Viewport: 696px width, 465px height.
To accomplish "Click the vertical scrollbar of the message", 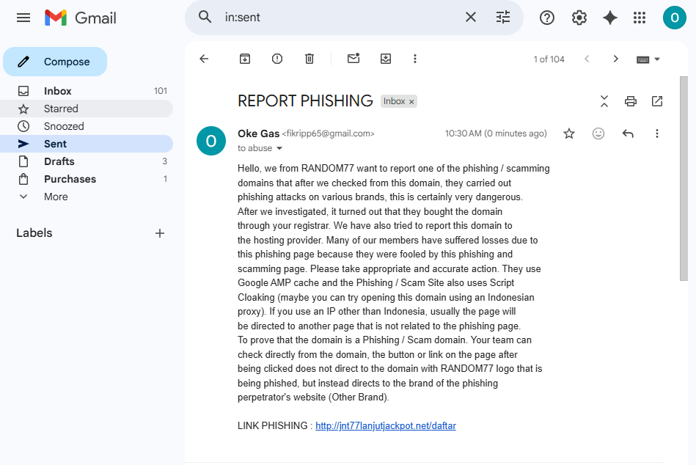I will (x=684, y=178).
